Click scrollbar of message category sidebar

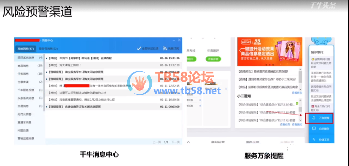pos(44,82)
